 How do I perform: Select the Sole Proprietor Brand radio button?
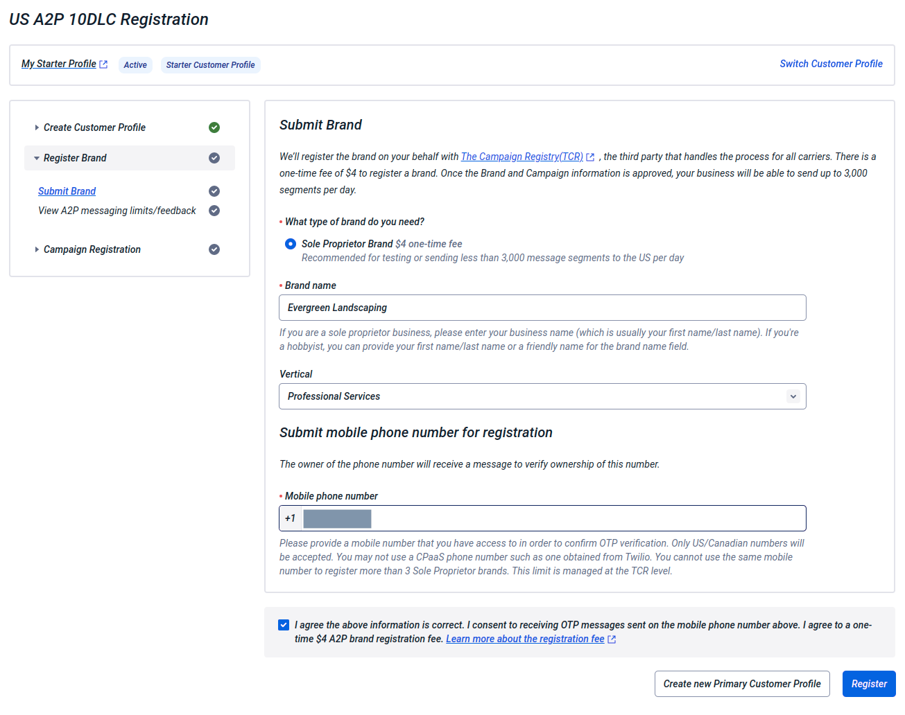pyautogui.click(x=291, y=244)
